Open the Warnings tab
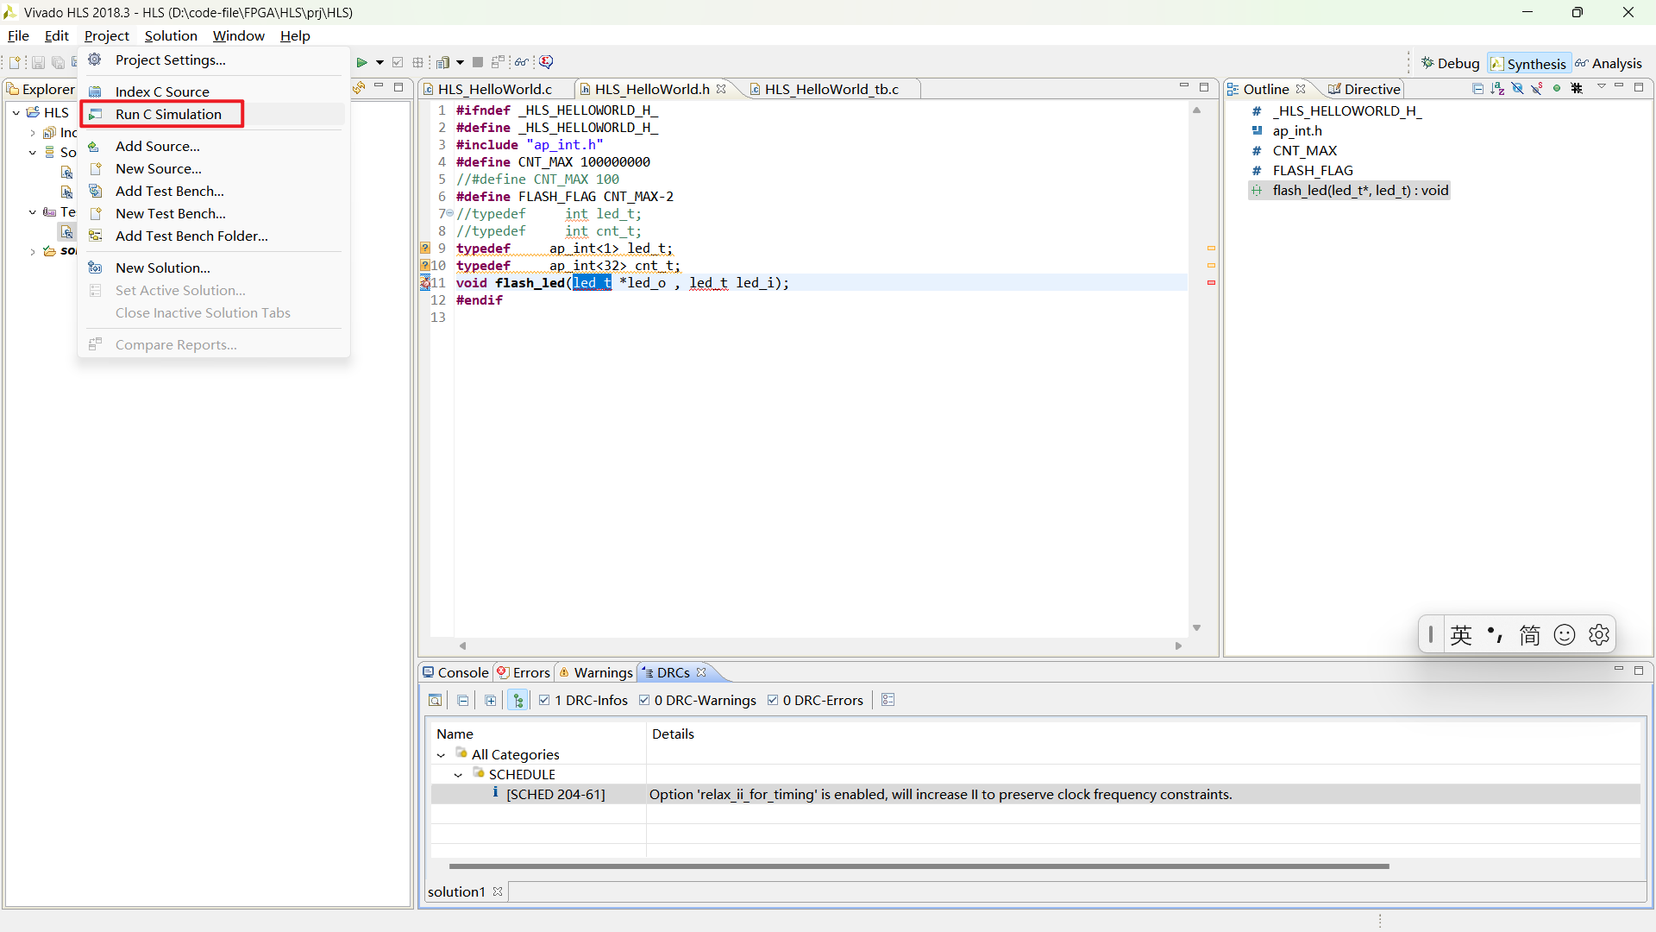This screenshot has height=932, width=1656. pos(596,672)
